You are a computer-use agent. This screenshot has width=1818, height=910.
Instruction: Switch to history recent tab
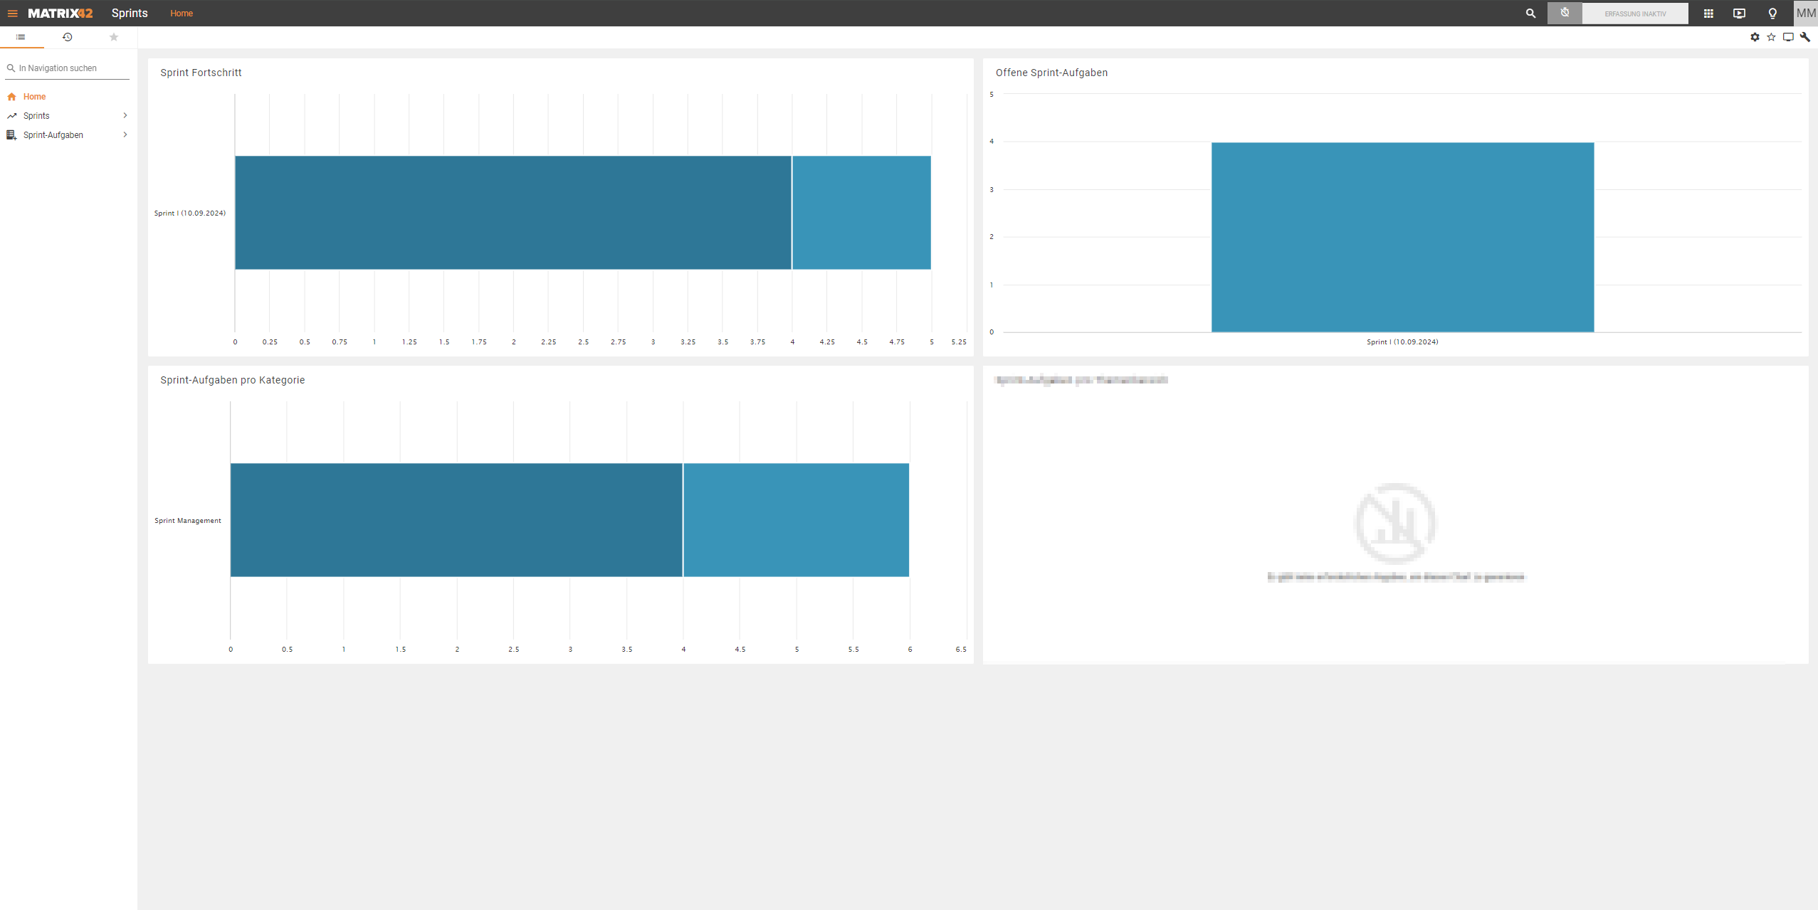[68, 37]
